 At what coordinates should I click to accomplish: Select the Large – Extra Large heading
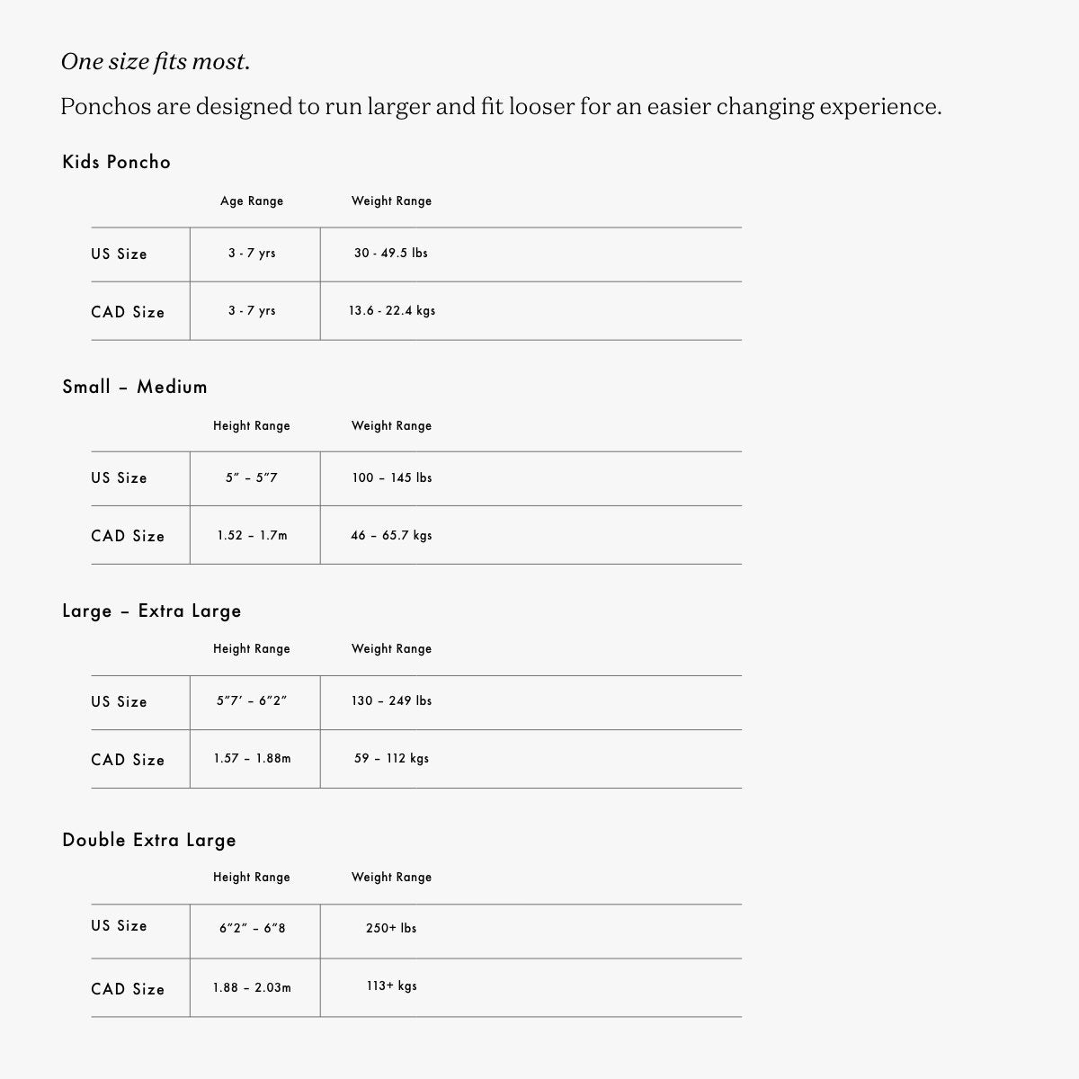tap(152, 611)
